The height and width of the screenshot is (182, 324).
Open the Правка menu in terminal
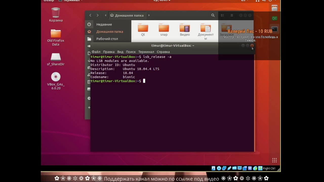[109, 52]
